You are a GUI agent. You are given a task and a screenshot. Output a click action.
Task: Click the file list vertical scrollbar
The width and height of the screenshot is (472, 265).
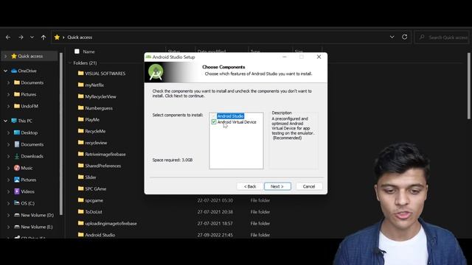pyautogui.click(x=469, y=85)
